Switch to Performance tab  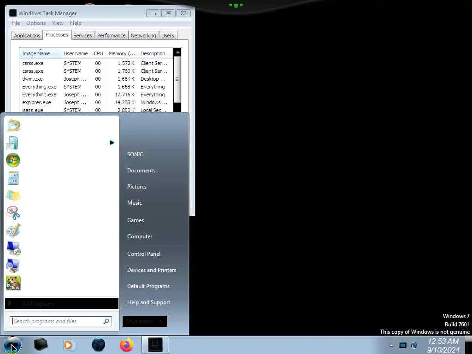pos(112,35)
